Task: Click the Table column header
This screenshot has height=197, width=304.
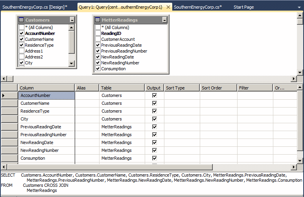Action: (x=122, y=88)
